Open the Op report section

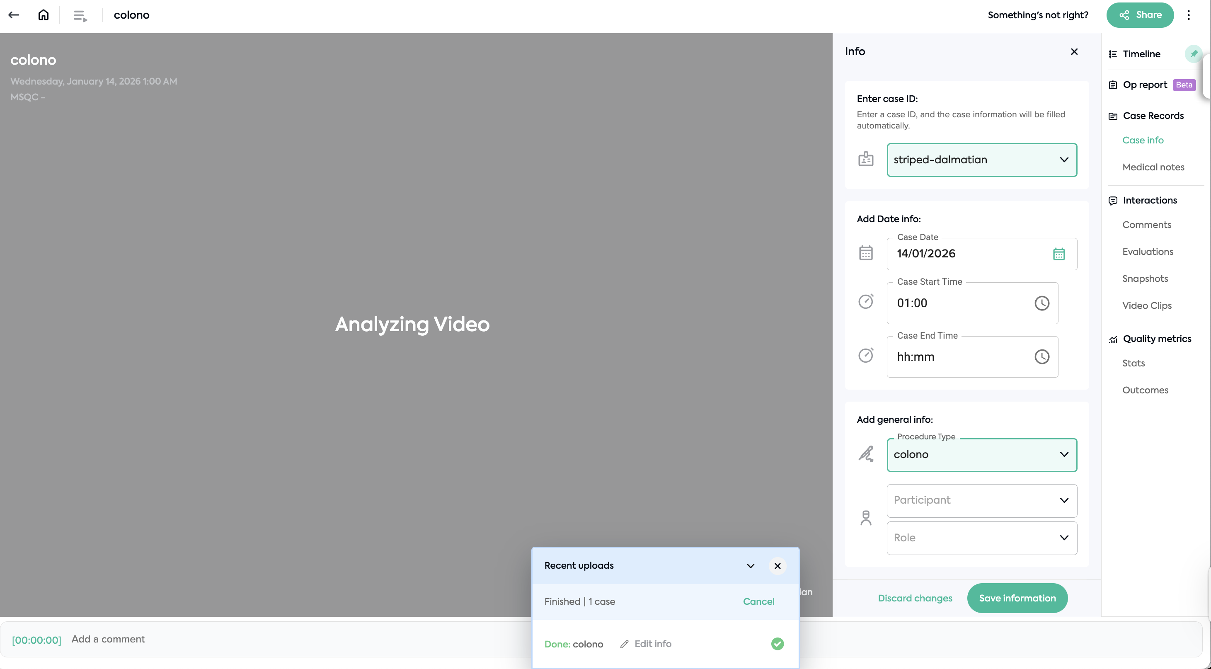pyautogui.click(x=1145, y=85)
